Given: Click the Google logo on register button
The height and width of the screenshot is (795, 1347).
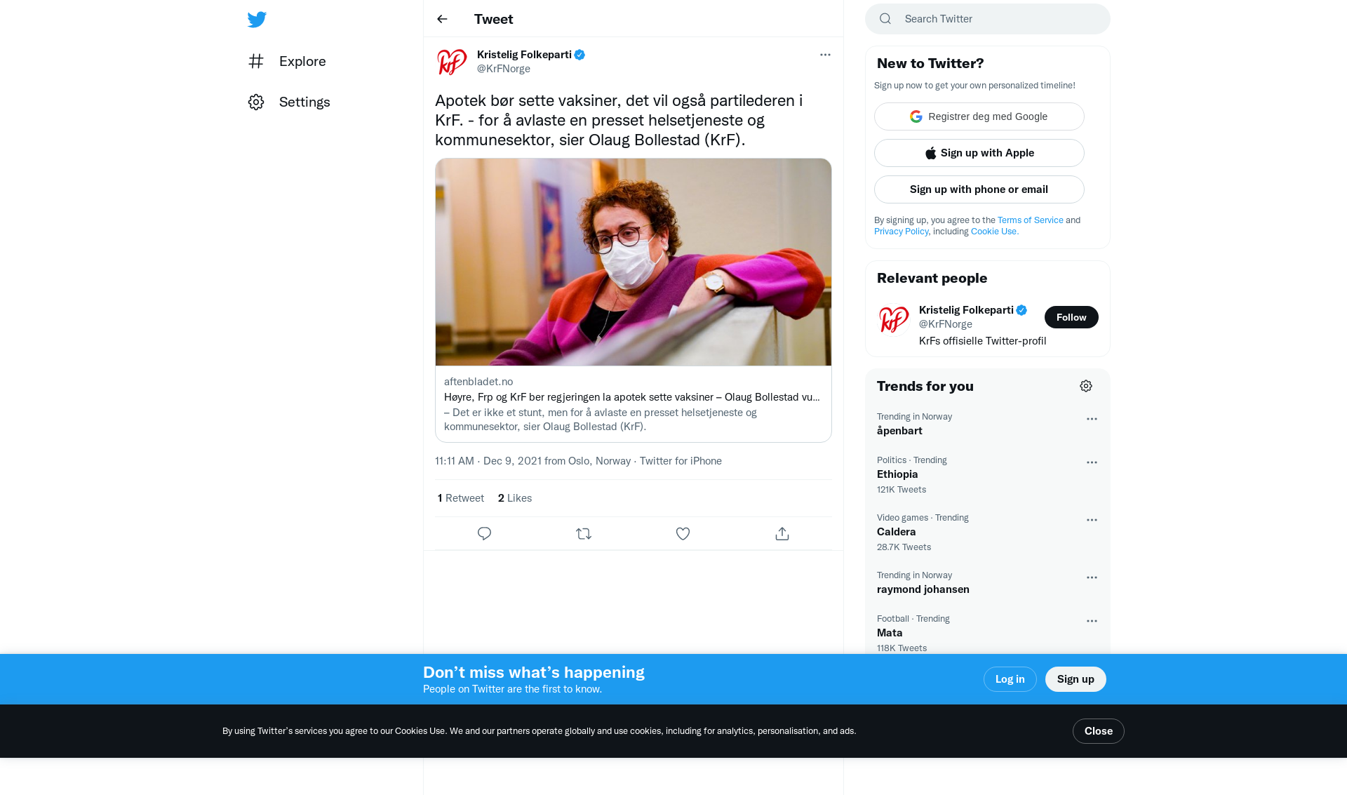Looking at the screenshot, I should coord(916,116).
